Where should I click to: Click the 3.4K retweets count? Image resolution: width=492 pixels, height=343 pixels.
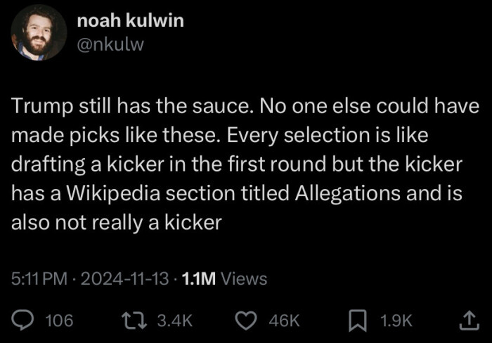[x=174, y=321]
